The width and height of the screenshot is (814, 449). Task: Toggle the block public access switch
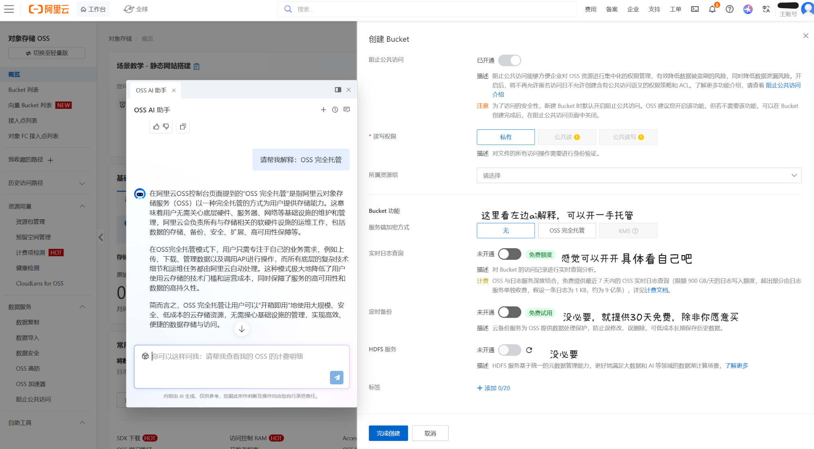coord(509,60)
